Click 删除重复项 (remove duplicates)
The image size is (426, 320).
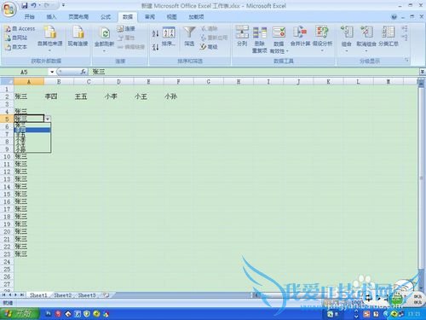point(260,39)
